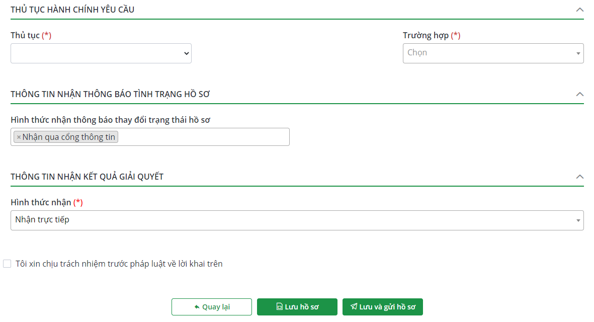Open the Trường hợp 'Chọn' dropdown
Image resolution: width=594 pixels, height=322 pixels.
click(x=493, y=53)
